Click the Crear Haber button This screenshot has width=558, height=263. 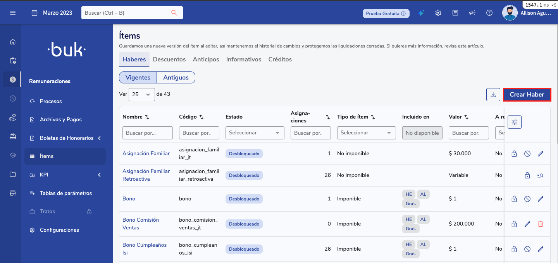click(x=527, y=95)
